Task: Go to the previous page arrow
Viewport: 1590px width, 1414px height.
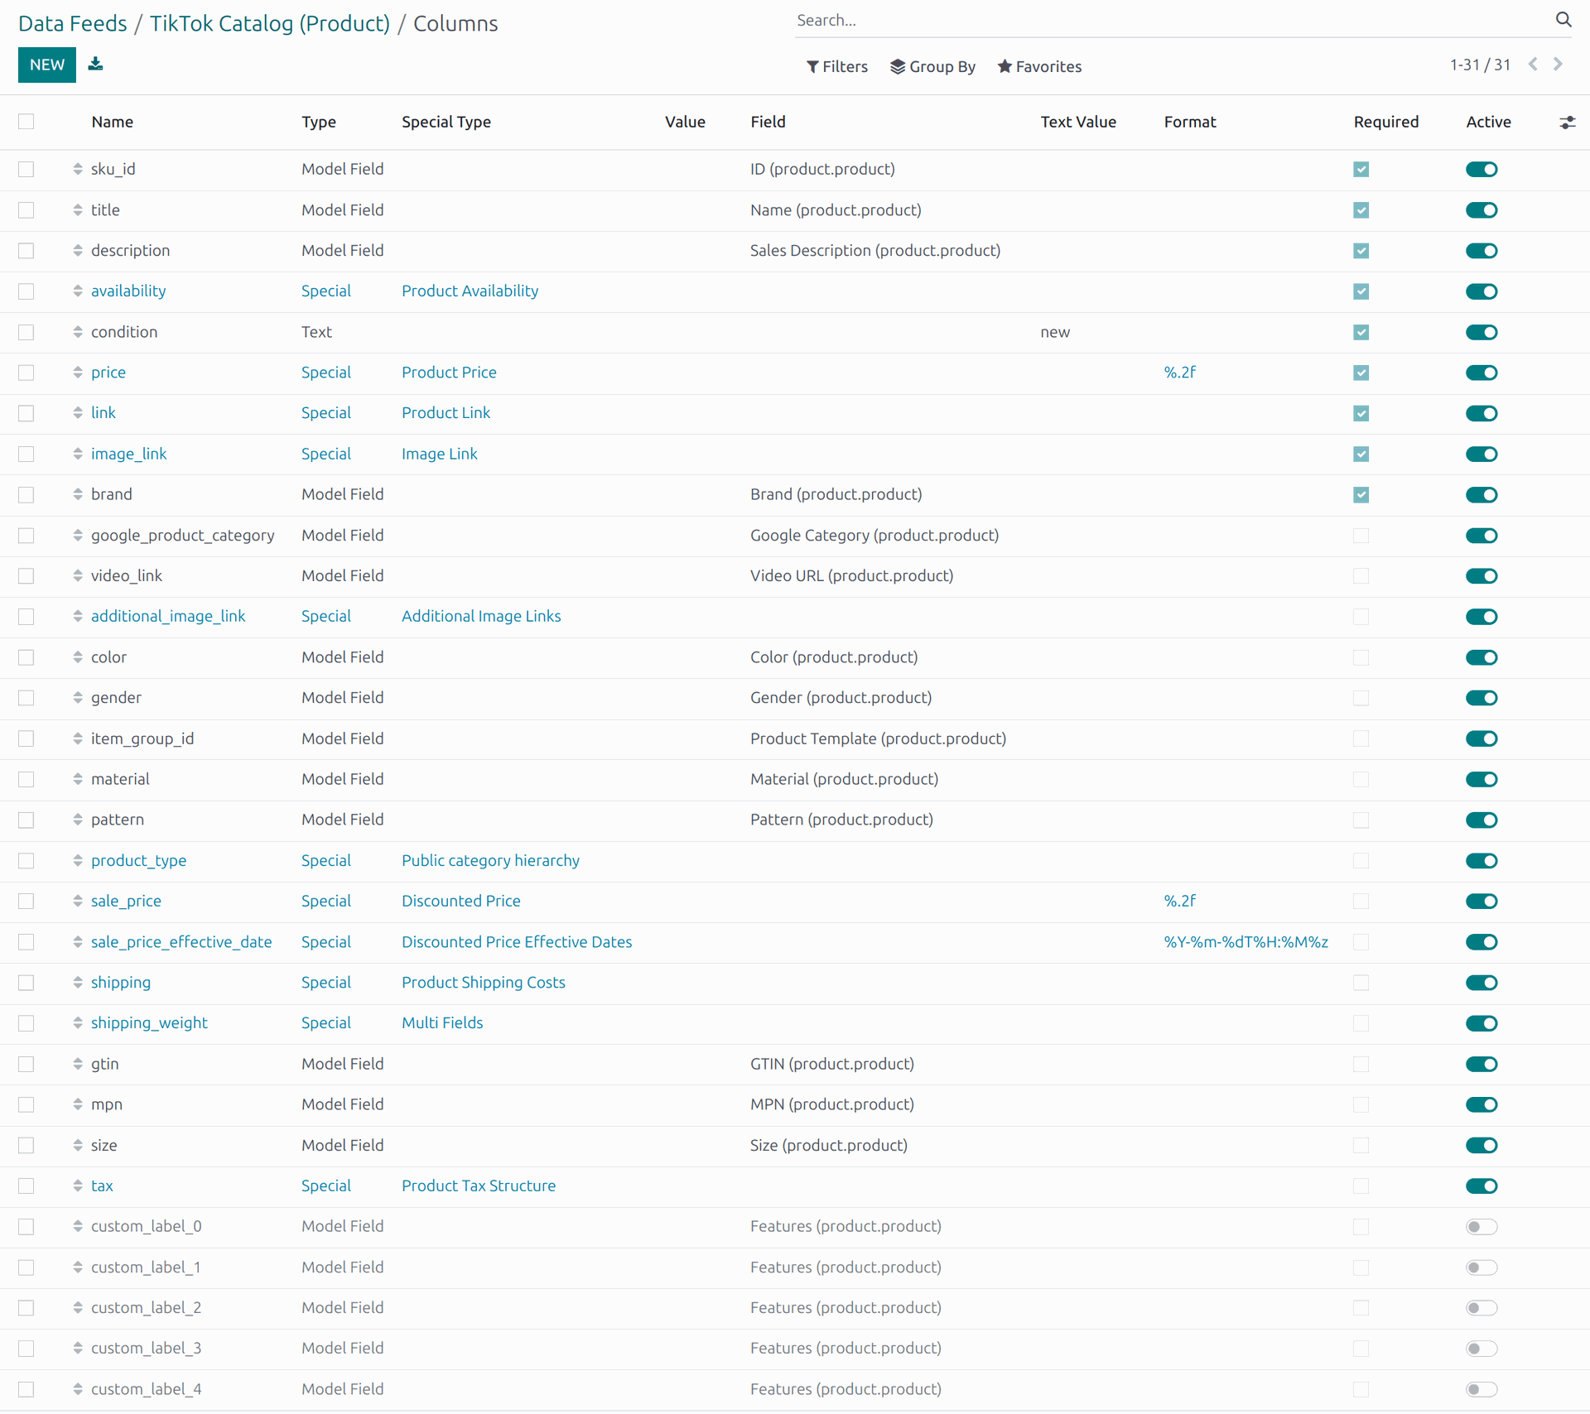Action: coord(1533,65)
